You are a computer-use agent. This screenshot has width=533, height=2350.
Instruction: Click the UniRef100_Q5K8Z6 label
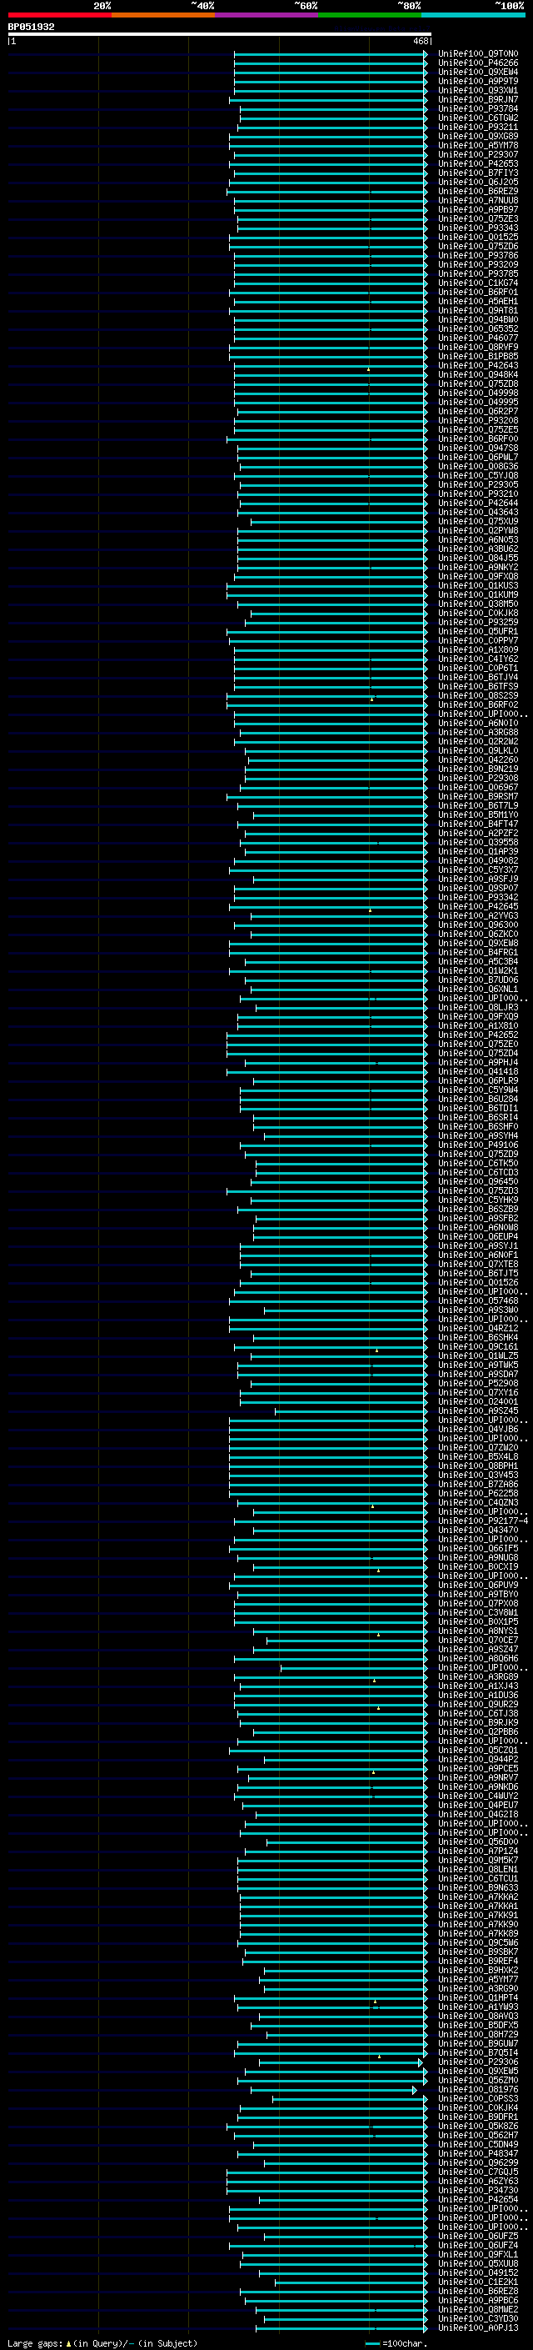coord(477,2126)
